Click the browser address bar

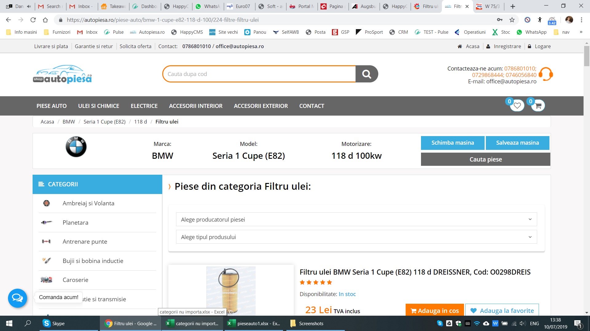tap(277, 20)
